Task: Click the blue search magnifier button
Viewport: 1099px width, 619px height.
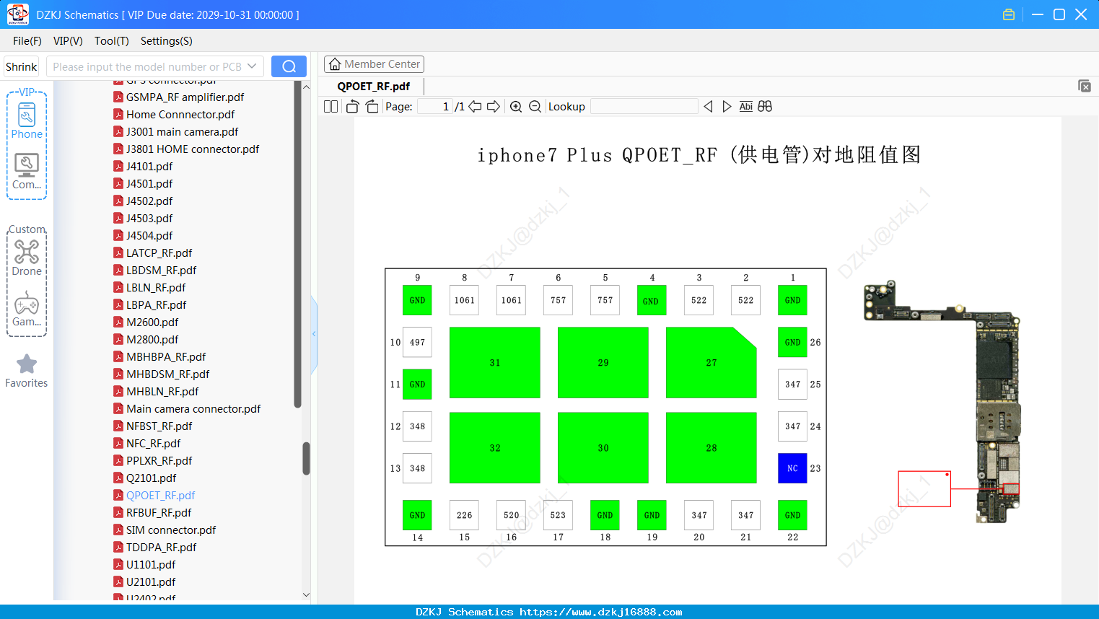Action: click(289, 66)
